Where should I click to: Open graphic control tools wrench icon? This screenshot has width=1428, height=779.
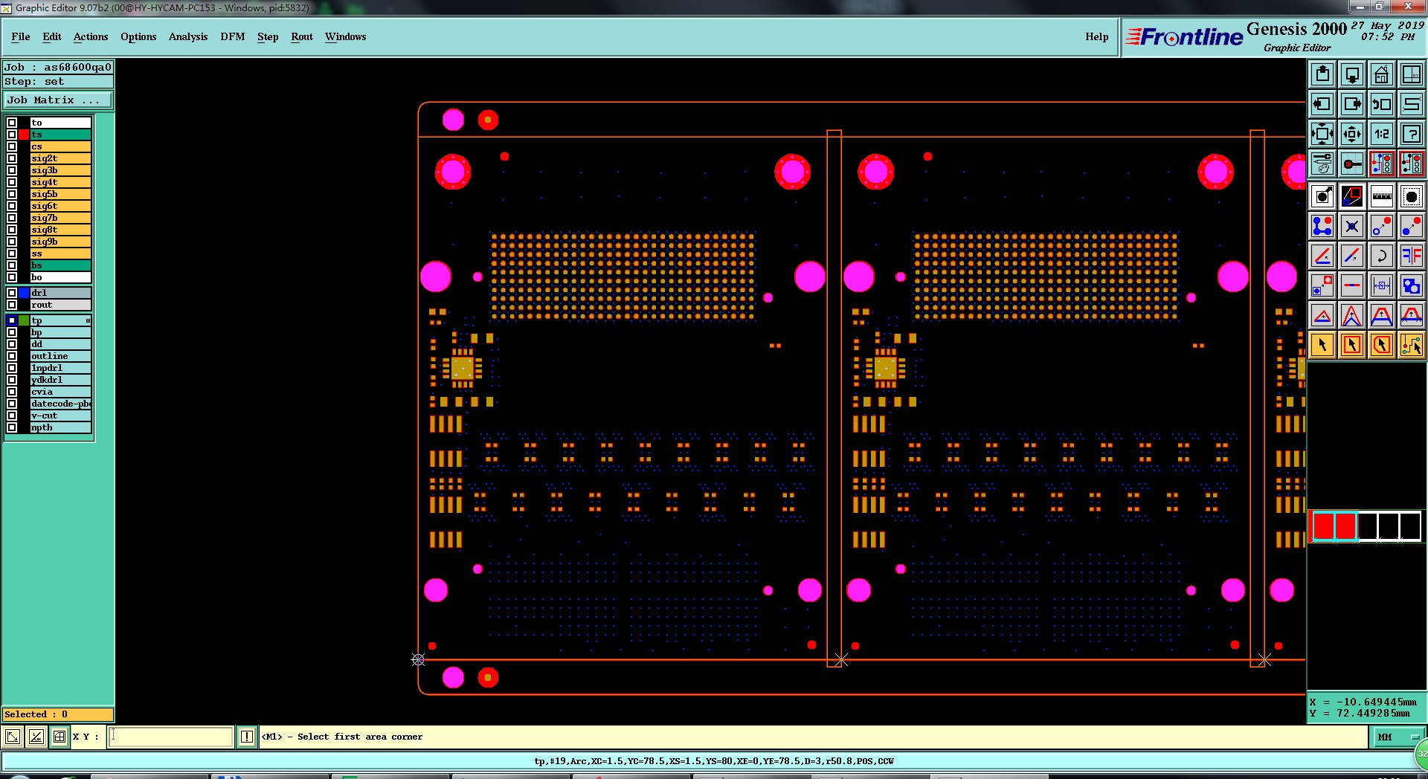click(1322, 164)
